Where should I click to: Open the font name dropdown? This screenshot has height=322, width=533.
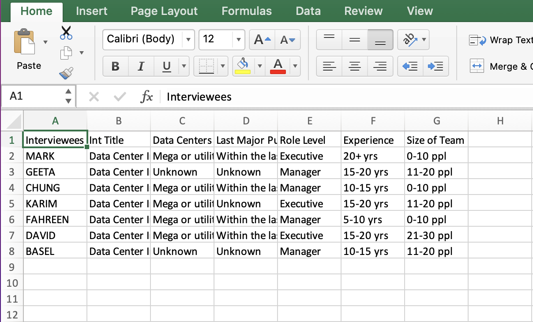pos(188,40)
